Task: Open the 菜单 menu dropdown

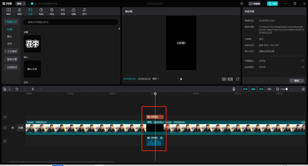Action: (21, 3)
